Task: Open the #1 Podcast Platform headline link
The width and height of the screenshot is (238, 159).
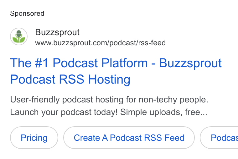Action: click(x=116, y=71)
